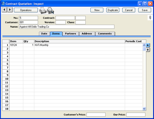Click the first Contract input field
This screenshot has width=154, height=119.
point(65,18)
